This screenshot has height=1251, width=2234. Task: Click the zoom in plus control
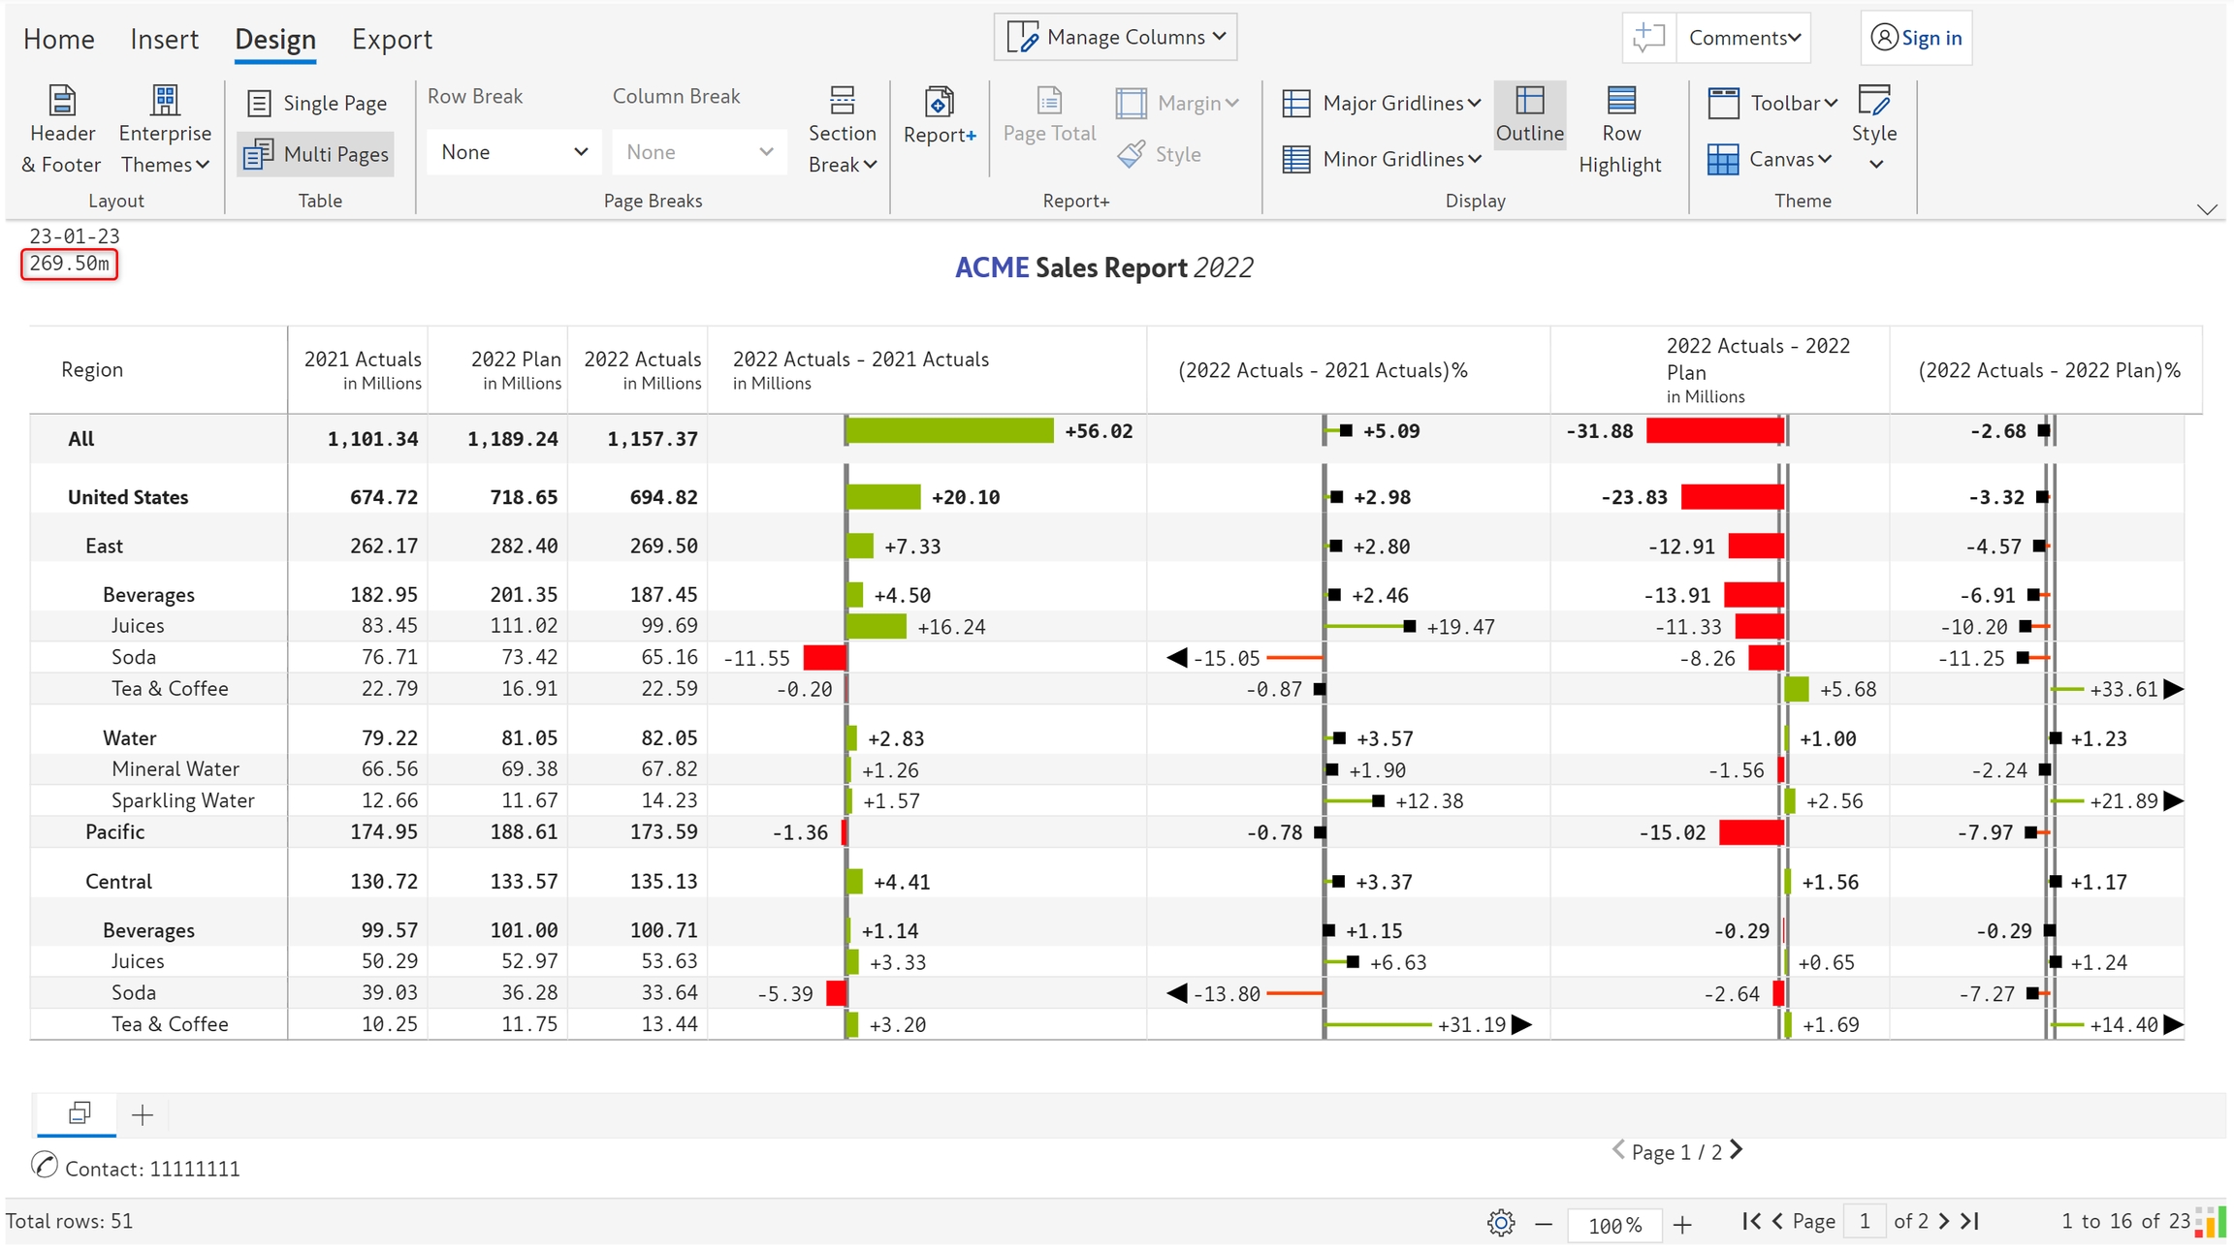click(x=1682, y=1225)
